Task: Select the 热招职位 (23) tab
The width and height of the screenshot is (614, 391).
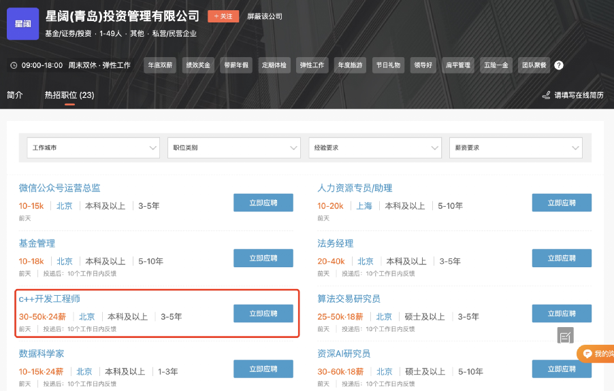Action: pos(69,95)
